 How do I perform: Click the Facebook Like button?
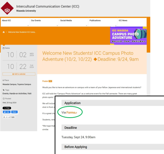coord(7,112)
